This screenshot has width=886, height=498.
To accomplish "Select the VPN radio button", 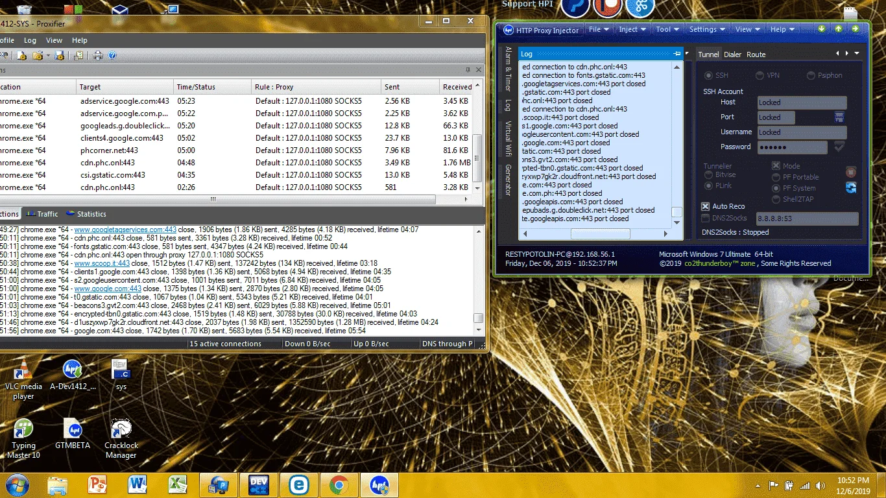I will (x=759, y=76).
